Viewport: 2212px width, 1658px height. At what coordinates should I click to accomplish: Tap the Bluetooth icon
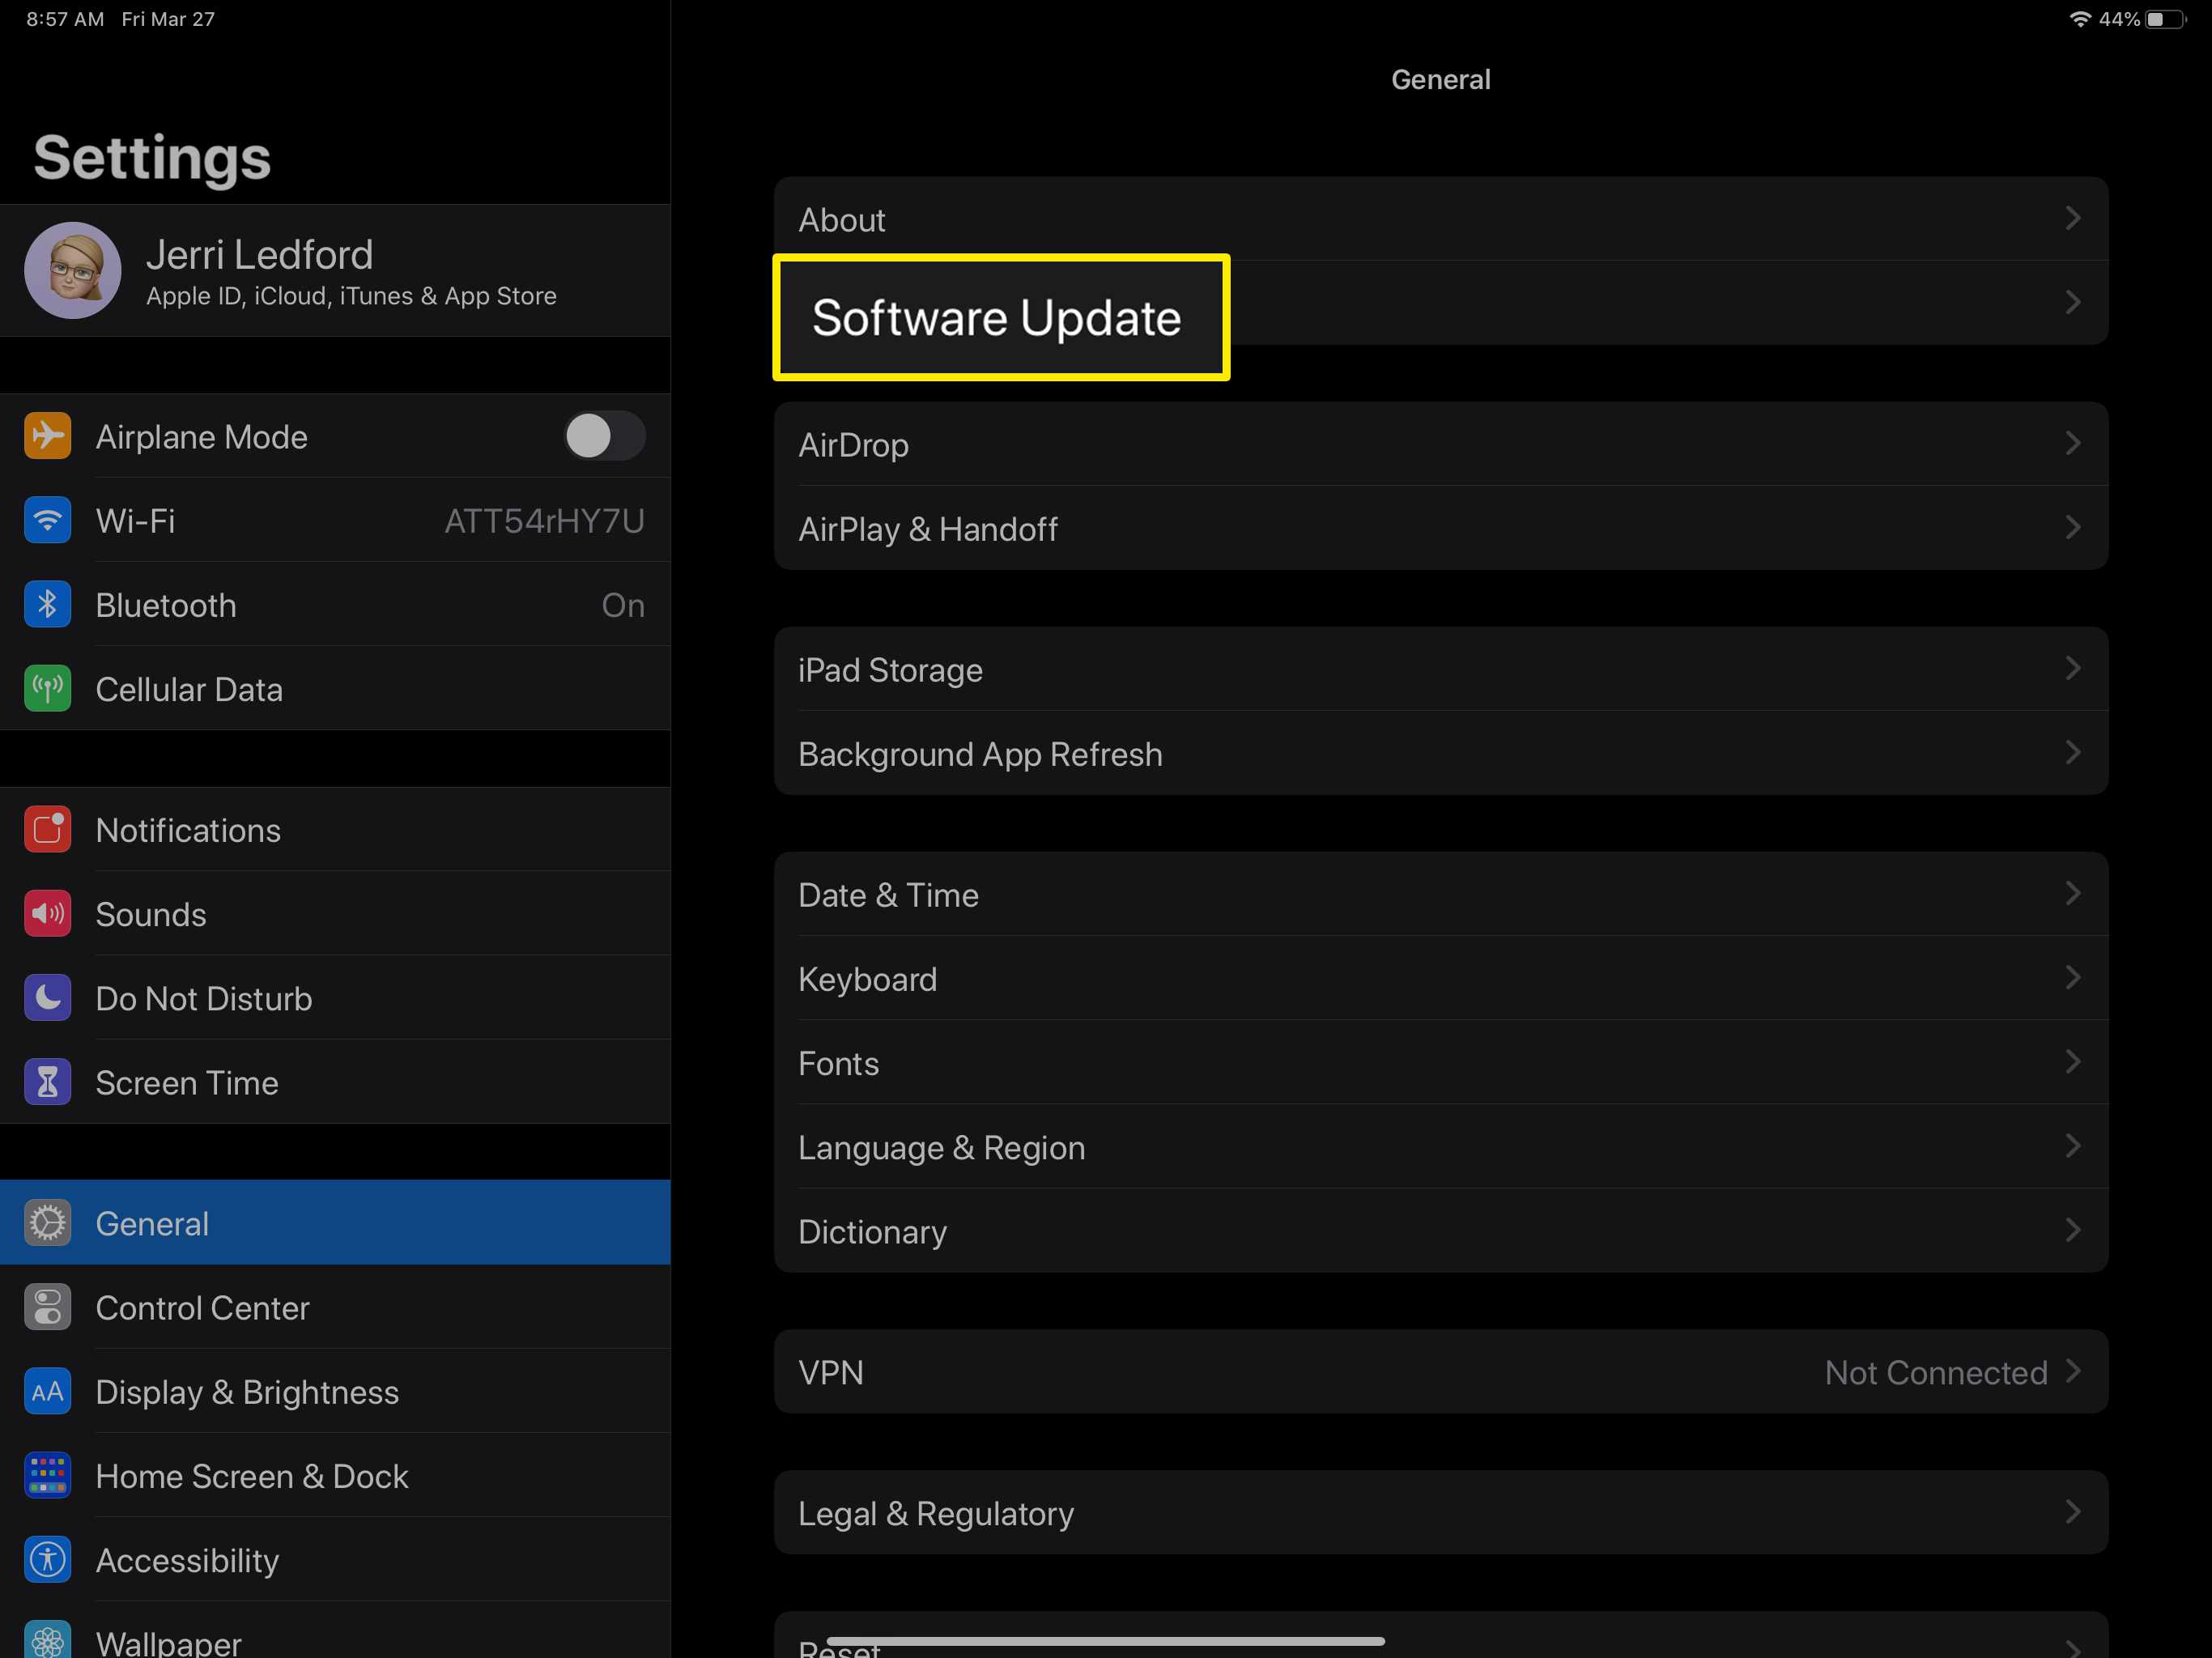click(x=47, y=604)
